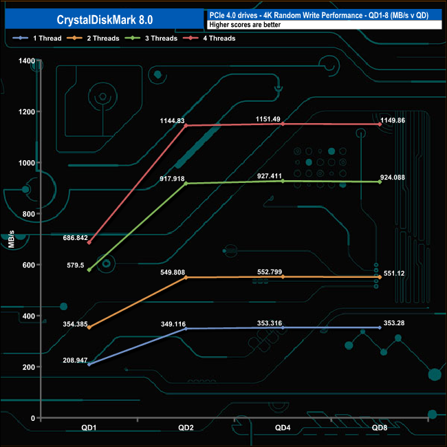The width and height of the screenshot is (447, 447).
Task: Click the blue 1 Thread point at QD2
Action: 186,329
